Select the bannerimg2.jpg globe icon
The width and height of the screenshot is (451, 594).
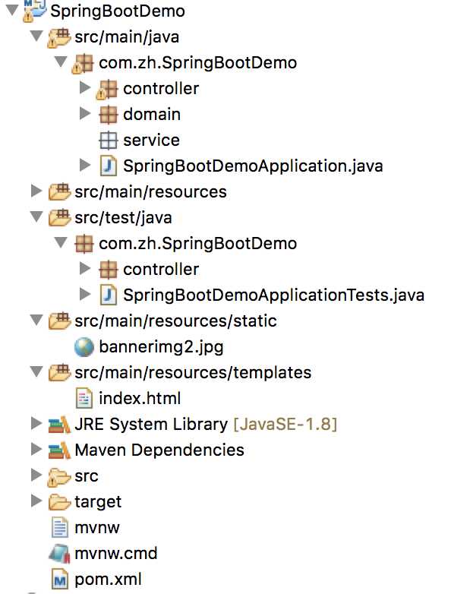(x=84, y=347)
